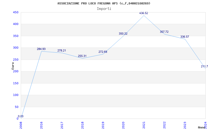
Task: Click the 2022 x-axis year label
Action: (164, 125)
